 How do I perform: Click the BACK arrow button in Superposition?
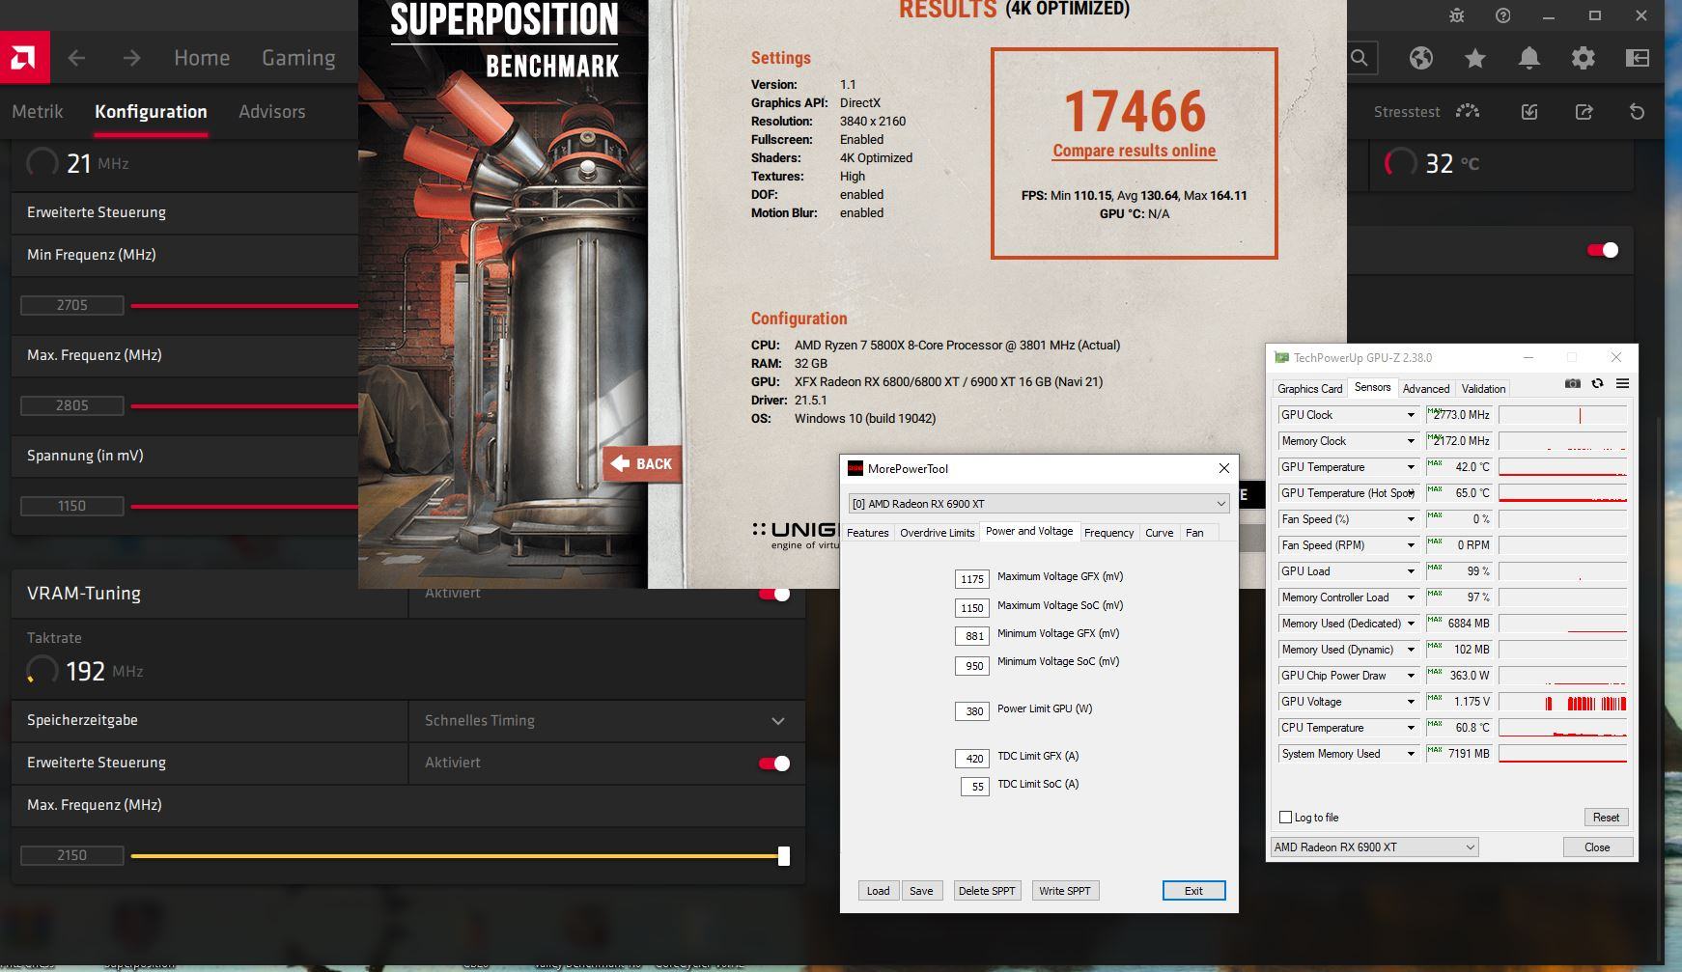[642, 463]
